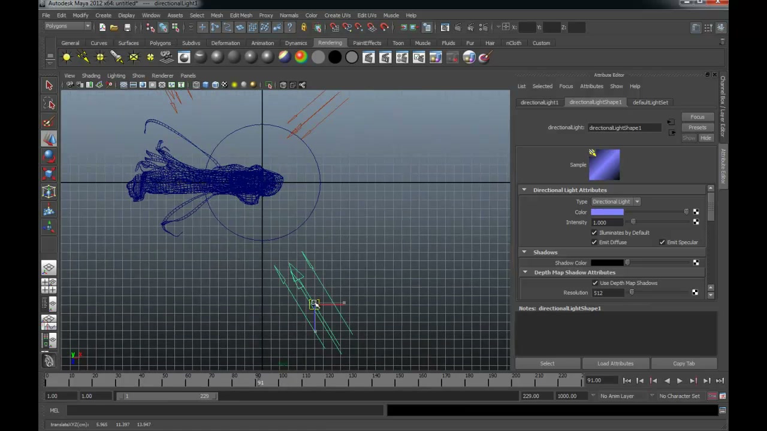Open the viewport Lighting menu
The image size is (767, 431).
pos(116,76)
